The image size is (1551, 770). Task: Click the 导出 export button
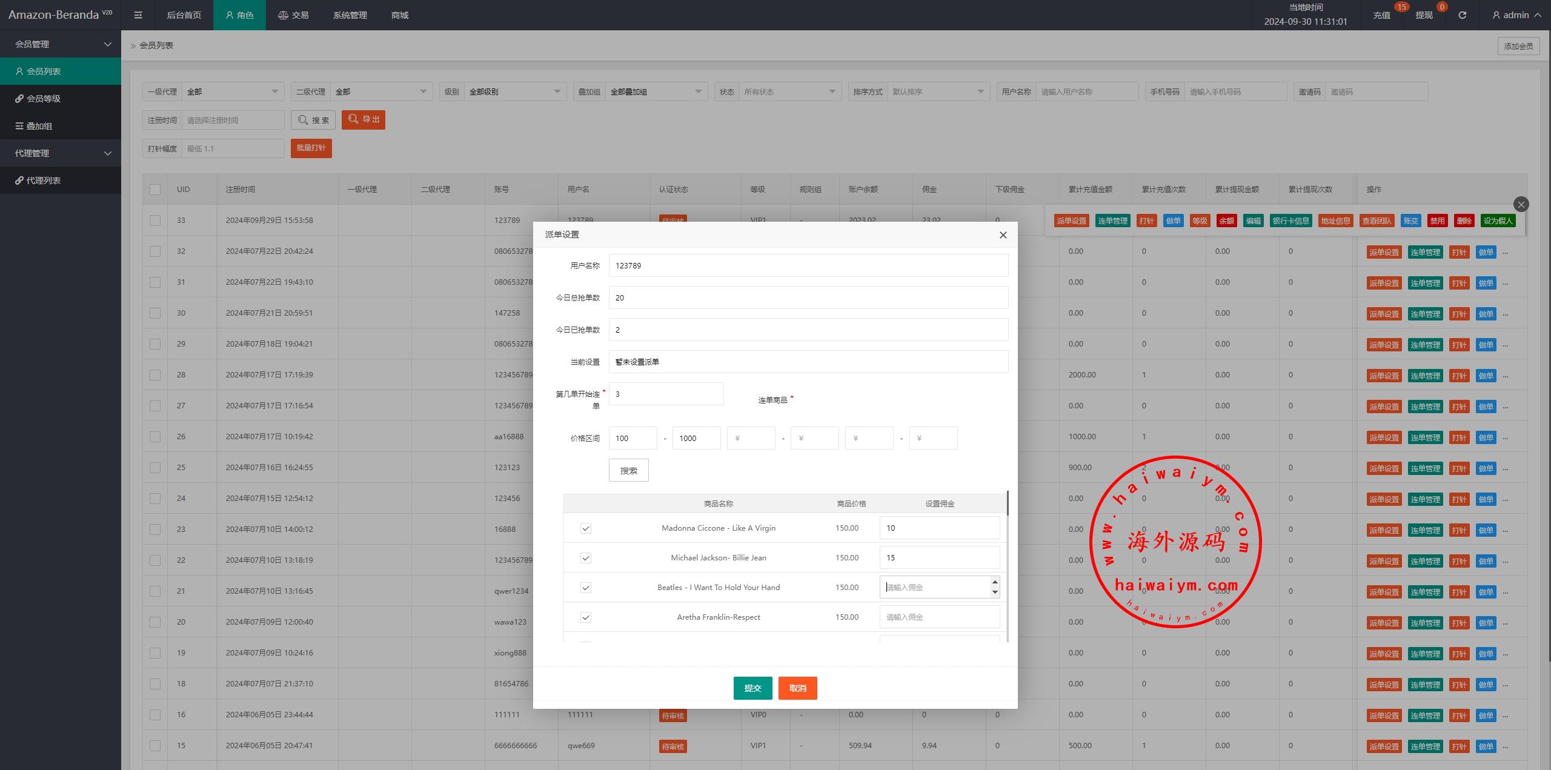pyautogui.click(x=364, y=120)
